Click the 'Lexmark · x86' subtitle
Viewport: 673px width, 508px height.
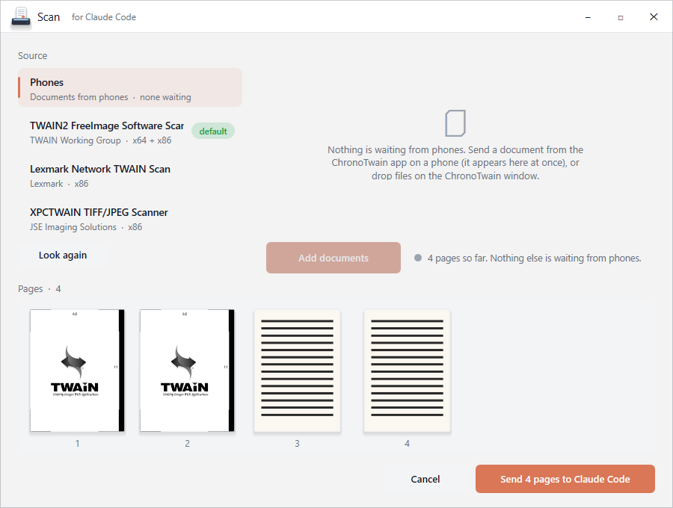click(x=59, y=184)
